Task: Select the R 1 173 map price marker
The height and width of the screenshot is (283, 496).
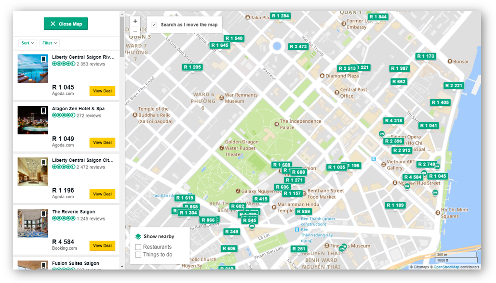Action: (x=426, y=56)
